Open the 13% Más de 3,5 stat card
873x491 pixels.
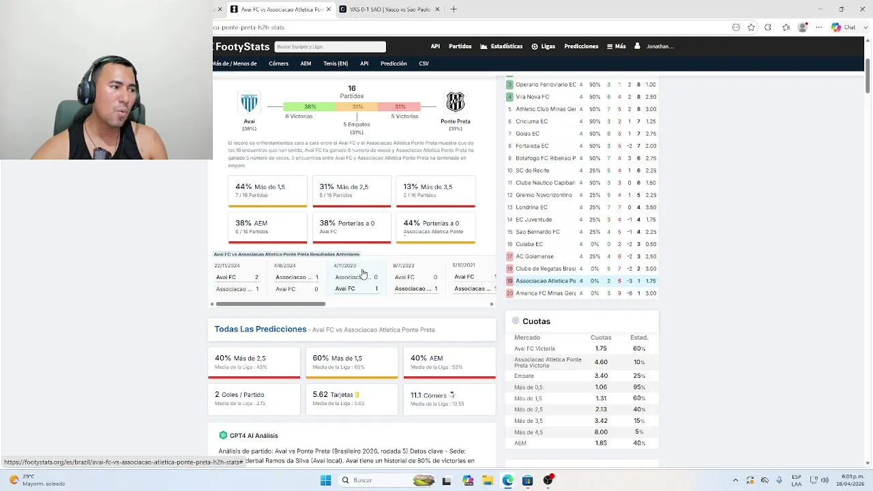[x=435, y=191]
